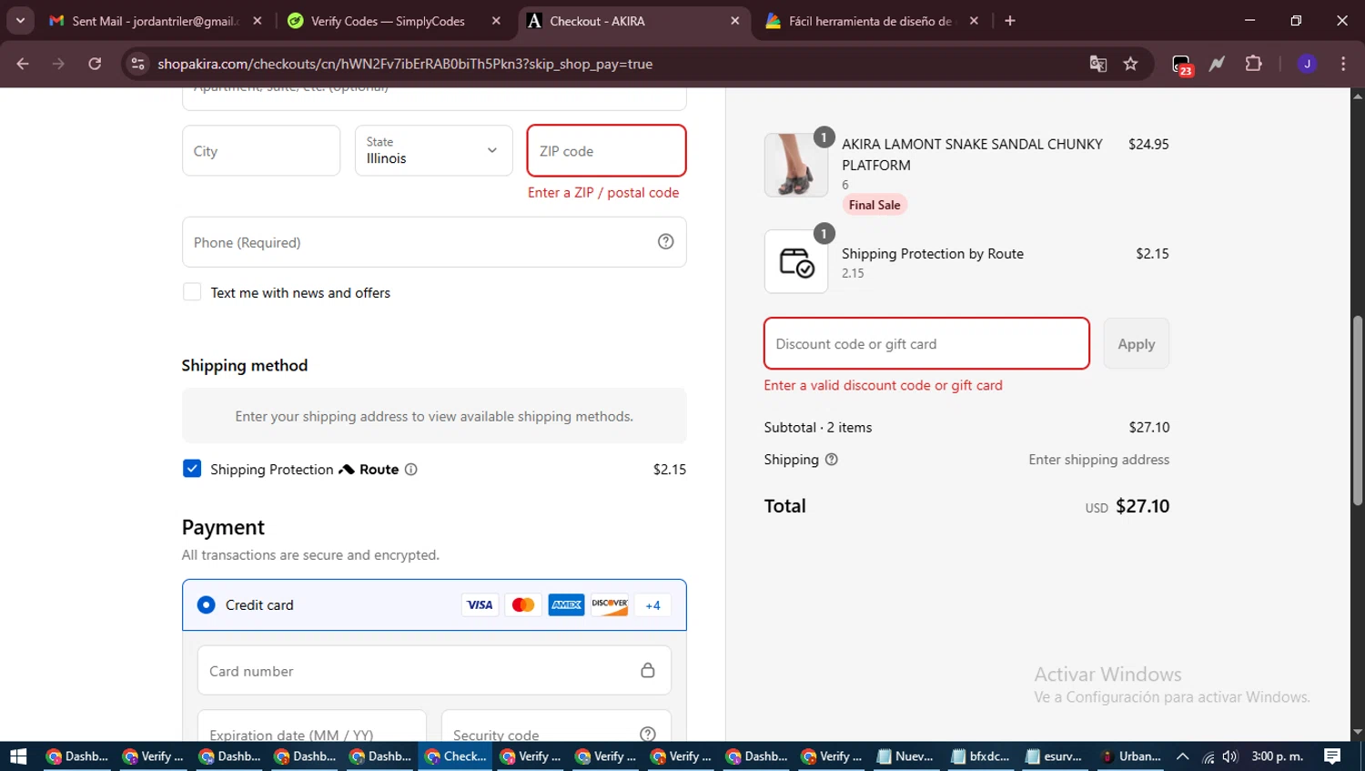Click the Visa card logo
Image resolution: width=1365 pixels, height=771 pixels.
point(480,605)
